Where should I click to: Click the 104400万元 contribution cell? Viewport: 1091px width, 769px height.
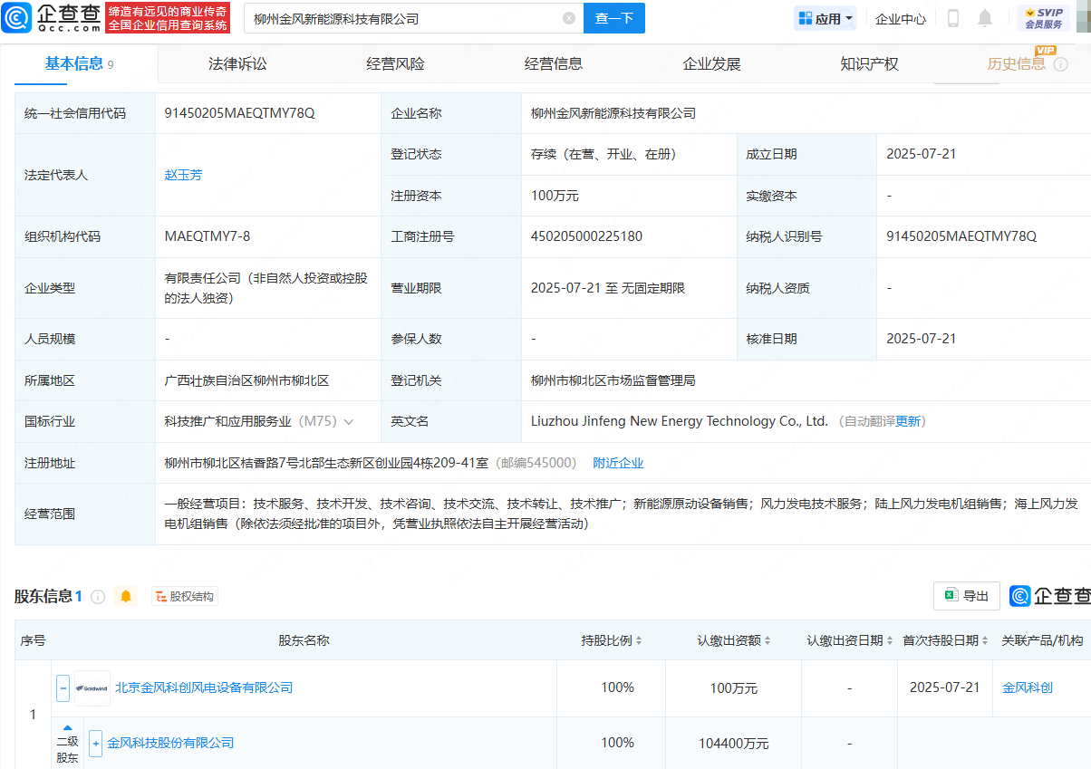coord(733,744)
